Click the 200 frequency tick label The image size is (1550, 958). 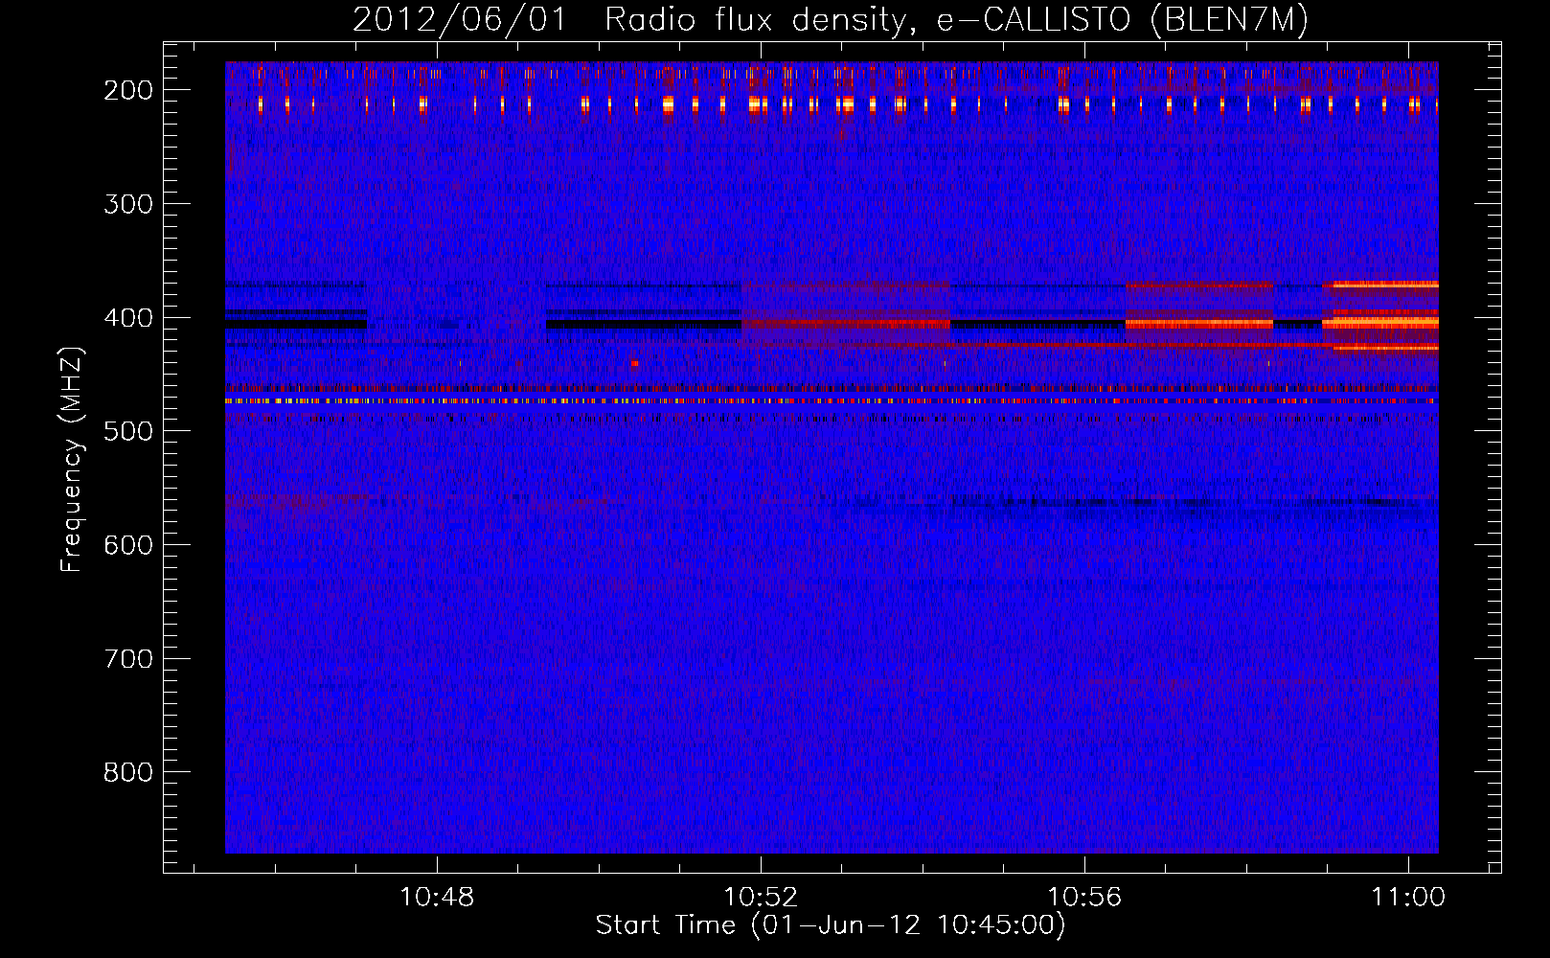tap(127, 90)
